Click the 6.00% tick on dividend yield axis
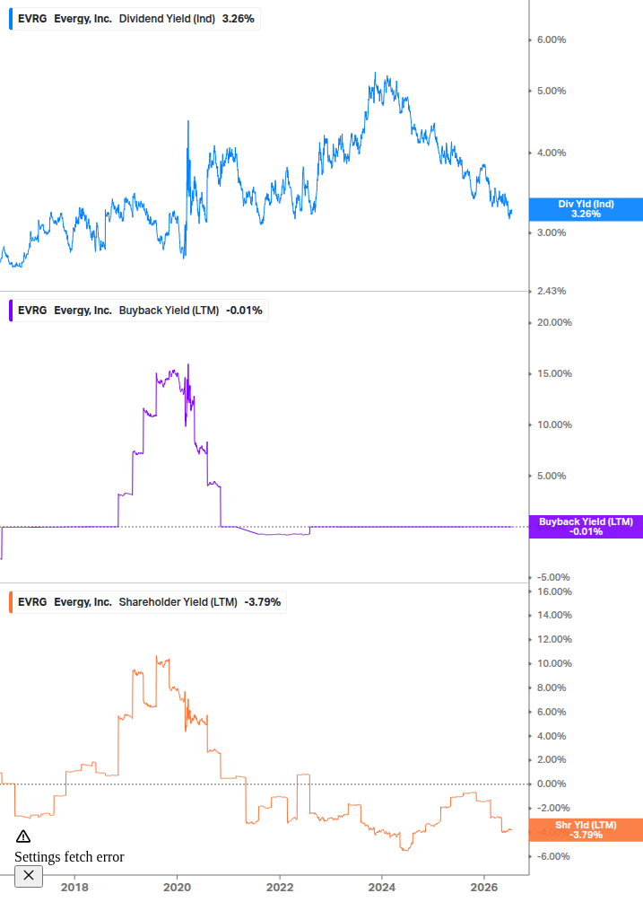 pyautogui.click(x=551, y=39)
